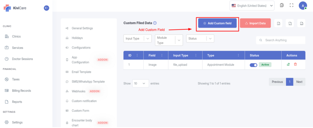The height and width of the screenshot is (128, 313).
Task: Sort the table by ID column
Action: (133, 55)
